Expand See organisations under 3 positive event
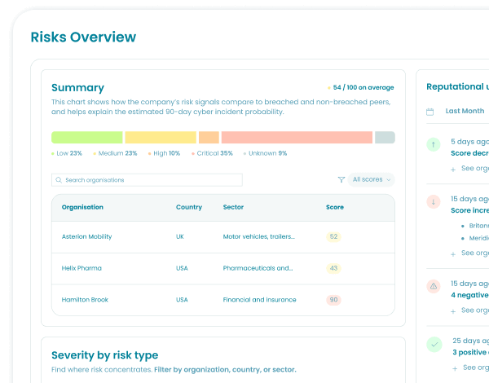 470,368
